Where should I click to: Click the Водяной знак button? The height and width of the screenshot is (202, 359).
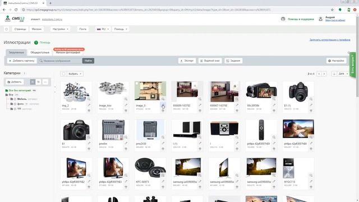click(210, 61)
